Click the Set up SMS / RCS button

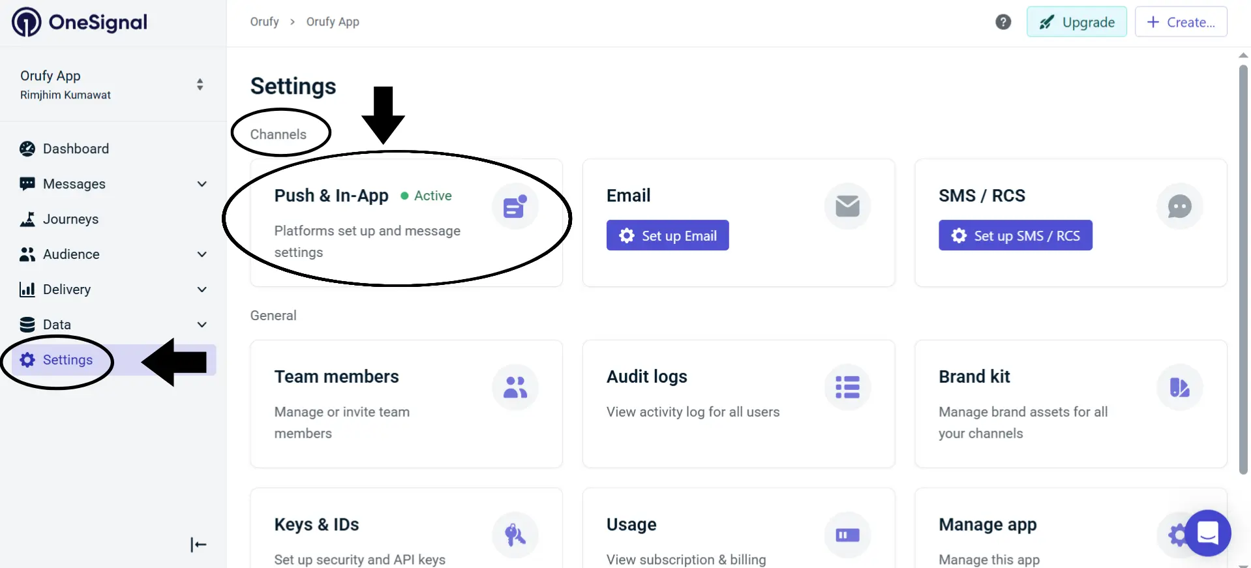(1016, 235)
